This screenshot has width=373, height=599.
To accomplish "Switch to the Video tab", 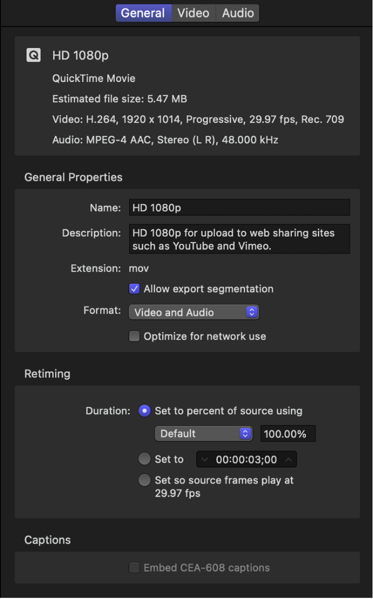I will point(193,13).
